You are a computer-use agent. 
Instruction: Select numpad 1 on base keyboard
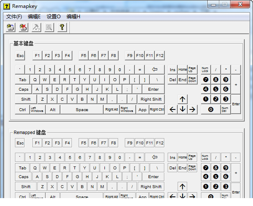tap(206, 99)
